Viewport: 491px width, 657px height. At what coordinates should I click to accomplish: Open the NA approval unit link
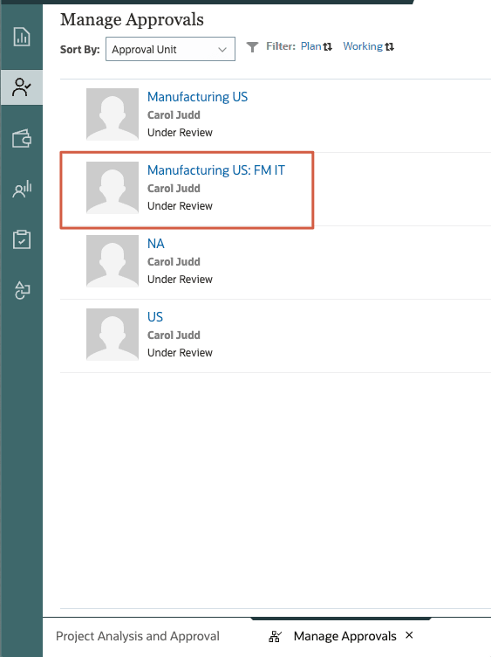155,244
